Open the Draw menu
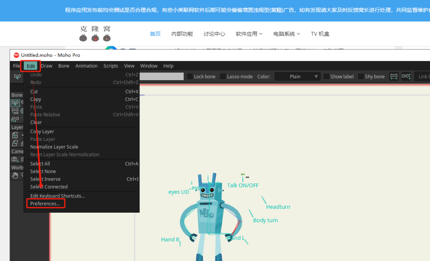Screen dimensions: 430x261 tap(47, 66)
